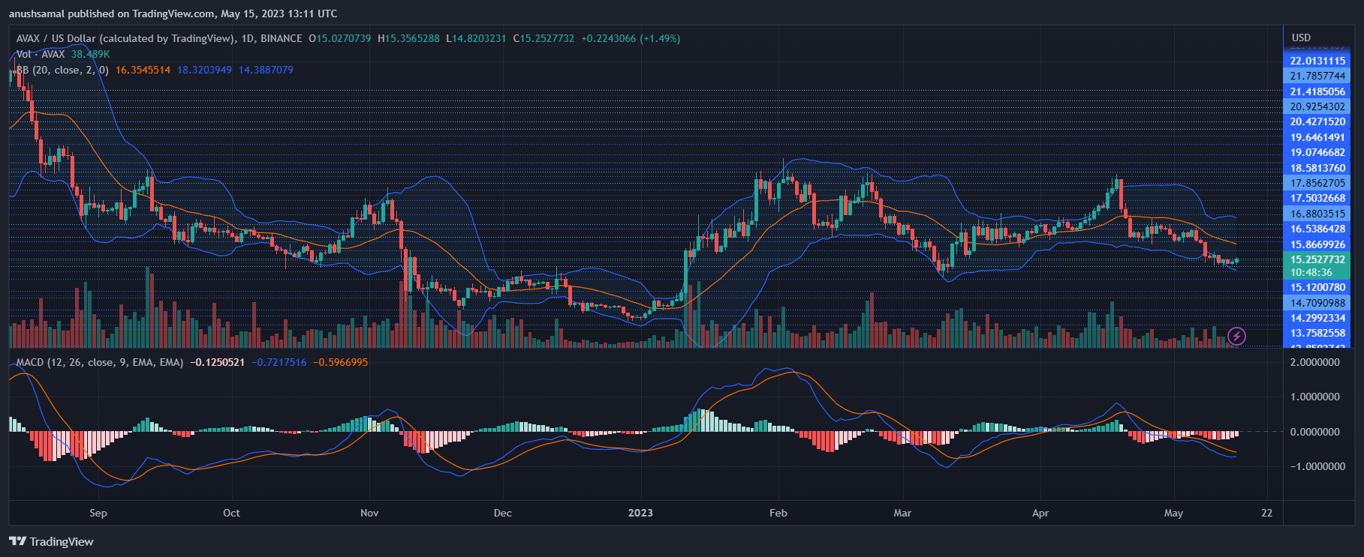Click the USD currency label on the price axis
This screenshot has height=557, width=1364.
point(1301,37)
